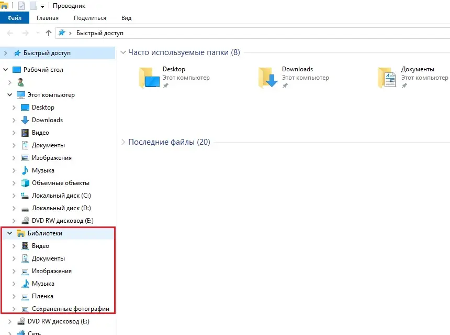
Task: Select Этот компьютер in the navigation tree
Action: point(51,95)
